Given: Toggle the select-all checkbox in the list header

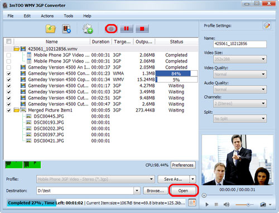Looking at the screenshot, I should [9, 41].
